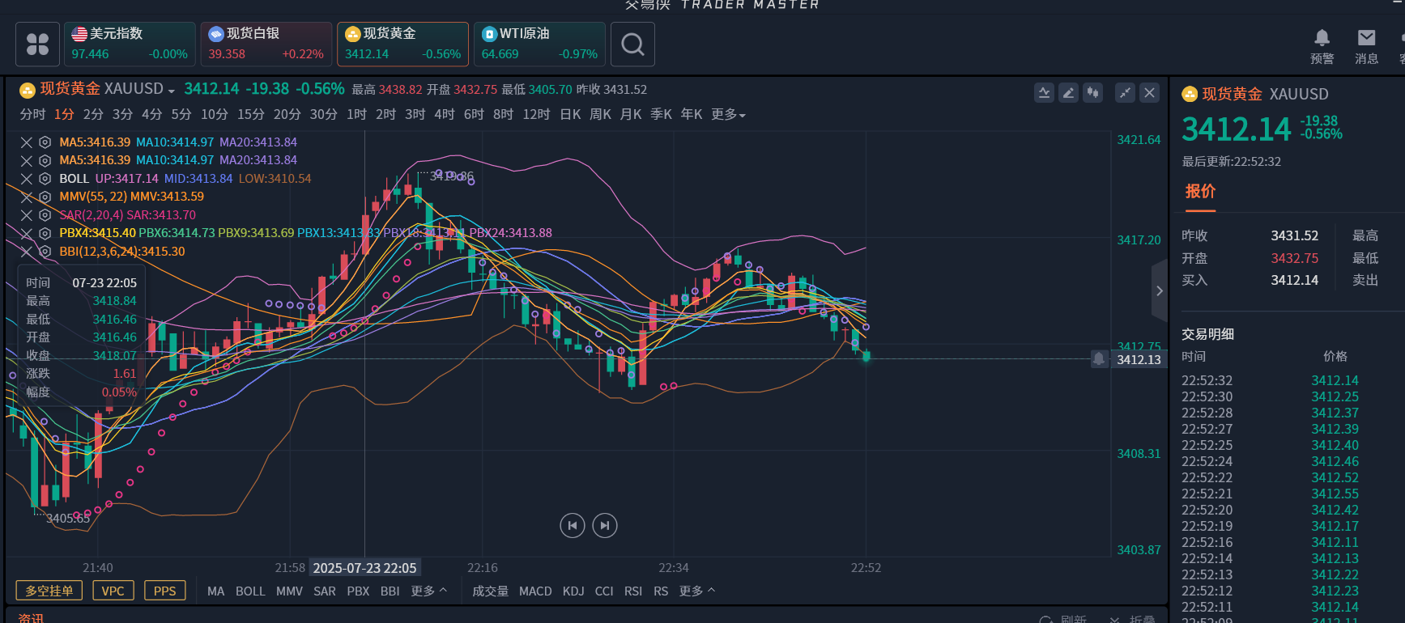This screenshot has width=1405, height=623.
Task: Click the 2025-07-23 22:05 time axis label
Action: tap(364, 568)
